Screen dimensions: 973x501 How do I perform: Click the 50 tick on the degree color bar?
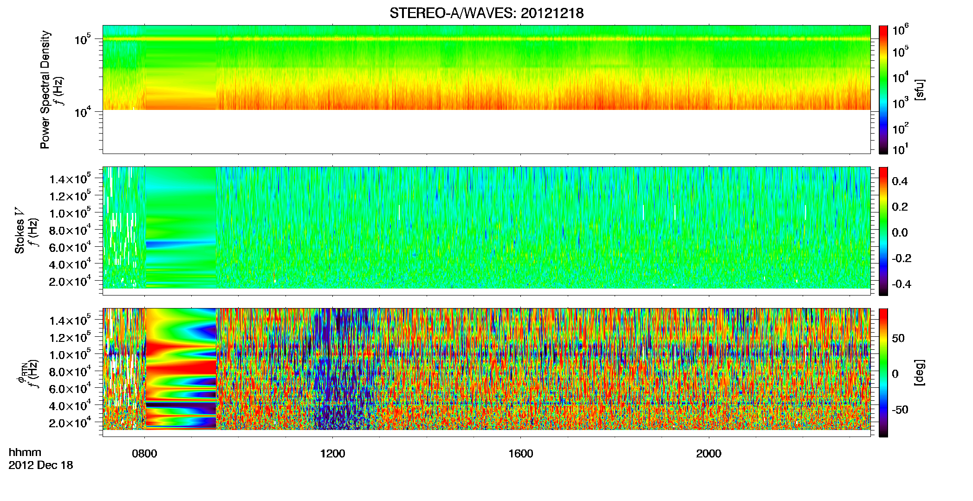click(898, 338)
